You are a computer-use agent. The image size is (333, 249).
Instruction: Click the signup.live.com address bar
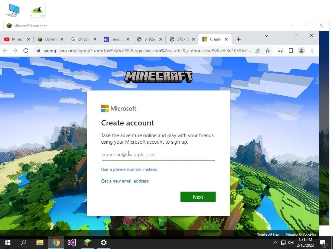point(147,51)
